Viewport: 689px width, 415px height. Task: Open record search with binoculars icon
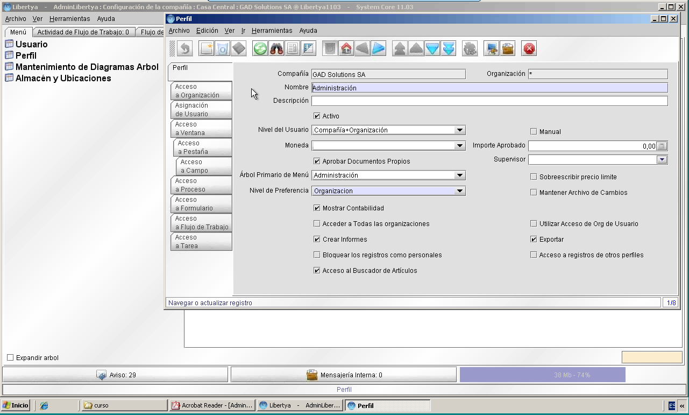276,48
